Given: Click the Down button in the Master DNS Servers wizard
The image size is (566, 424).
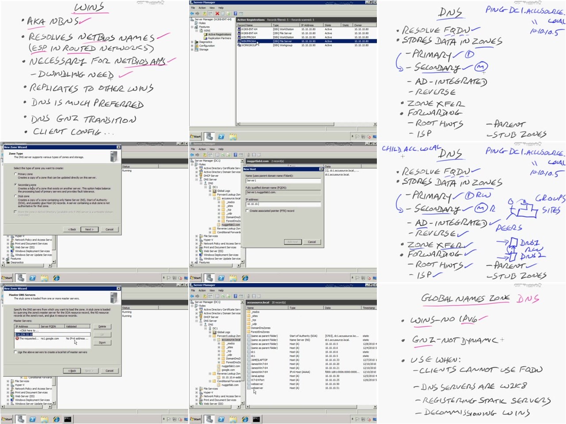Looking at the screenshot, I should 102,342.
